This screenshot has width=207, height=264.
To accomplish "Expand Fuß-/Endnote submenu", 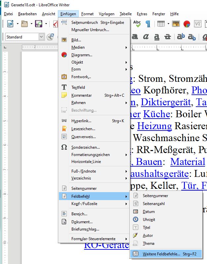I will pos(94,171).
